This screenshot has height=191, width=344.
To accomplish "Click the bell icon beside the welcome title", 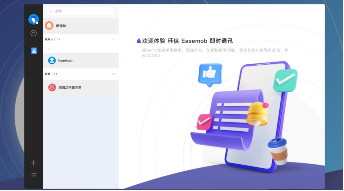I will click(x=138, y=41).
